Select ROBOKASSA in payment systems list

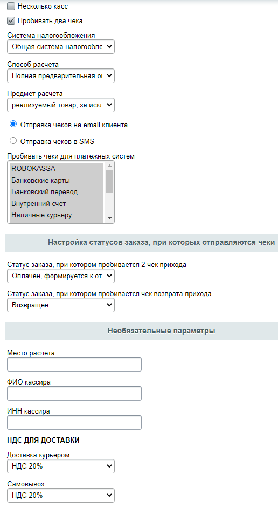57,168
